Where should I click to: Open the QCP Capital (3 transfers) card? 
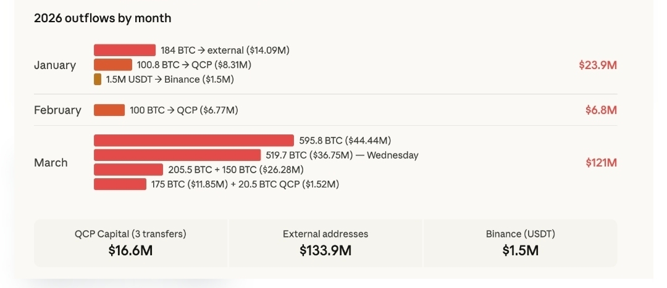[130, 243]
